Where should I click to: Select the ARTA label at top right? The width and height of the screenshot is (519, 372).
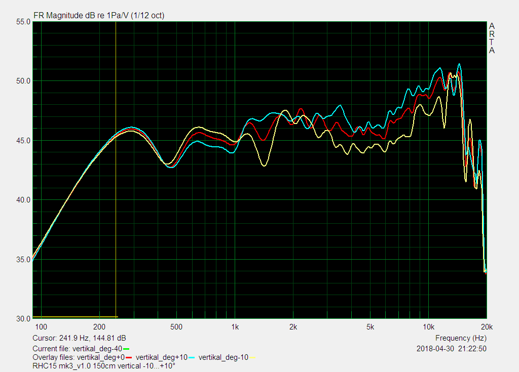point(492,38)
